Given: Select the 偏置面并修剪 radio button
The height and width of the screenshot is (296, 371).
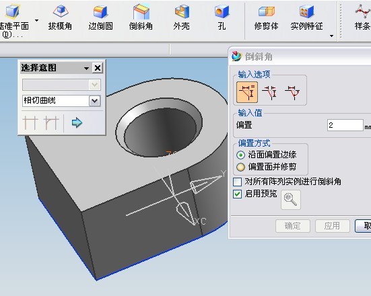Looking at the screenshot, I should point(240,167).
